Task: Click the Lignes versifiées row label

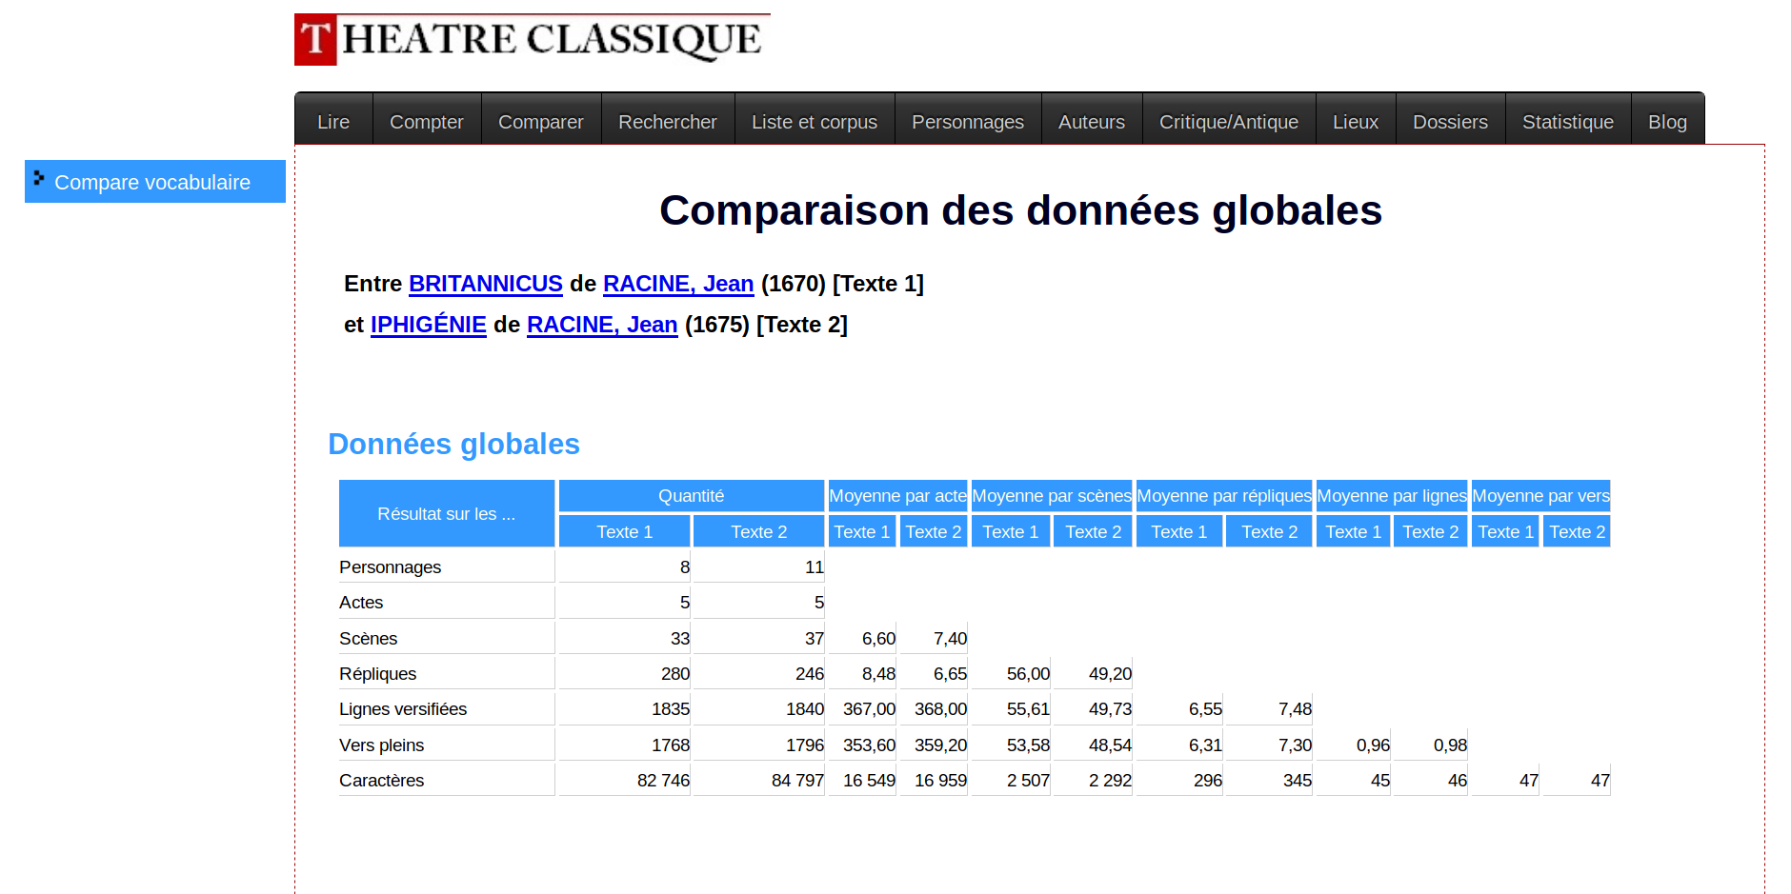Action: [403, 709]
